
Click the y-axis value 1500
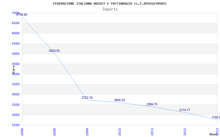click(16, 125)
